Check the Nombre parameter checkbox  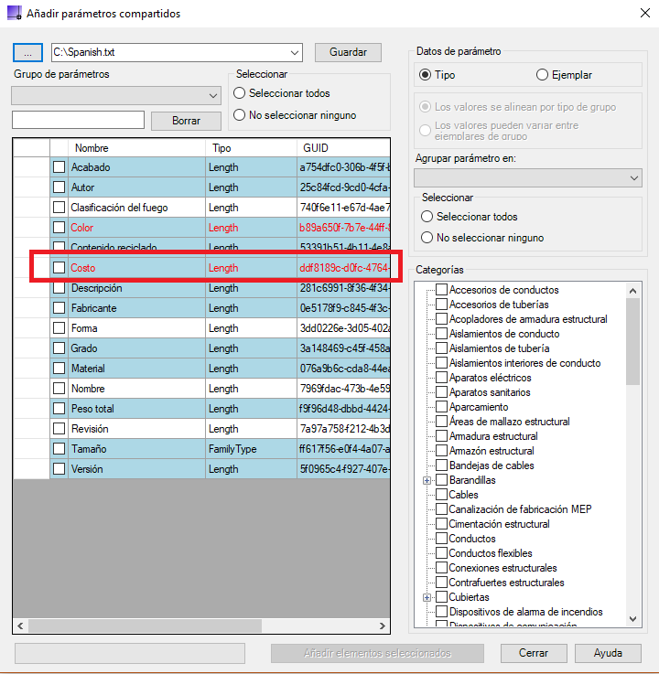59,389
